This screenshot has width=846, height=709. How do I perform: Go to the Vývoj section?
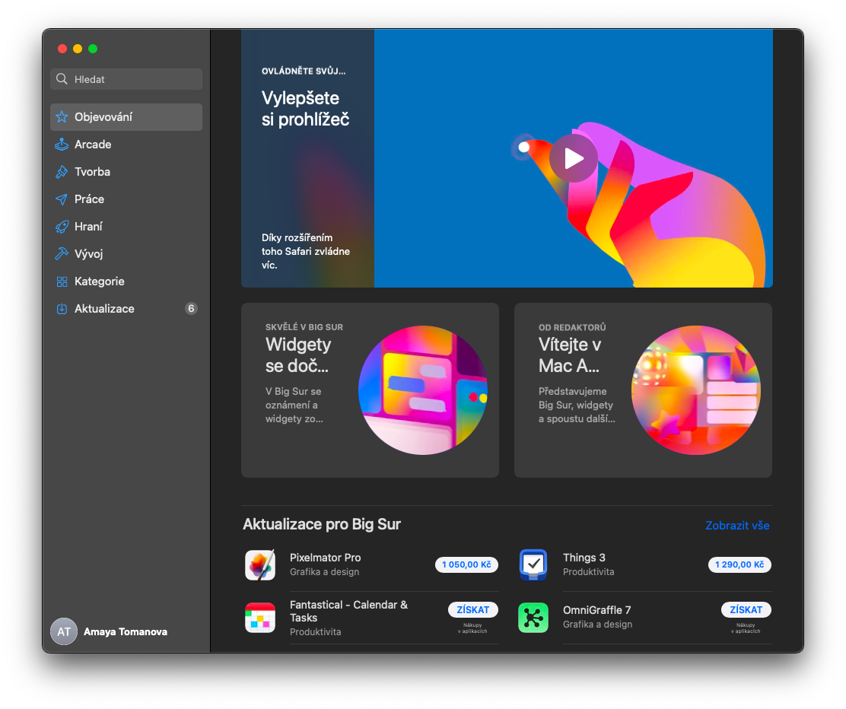[x=126, y=254]
